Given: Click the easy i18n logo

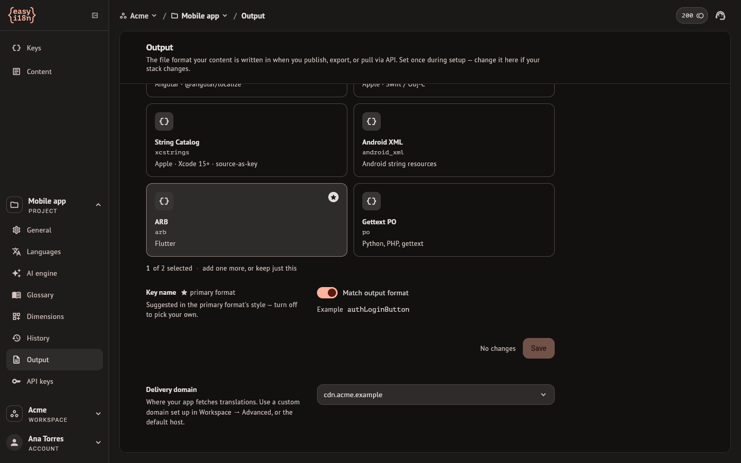Looking at the screenshot, I should [22, 15].
